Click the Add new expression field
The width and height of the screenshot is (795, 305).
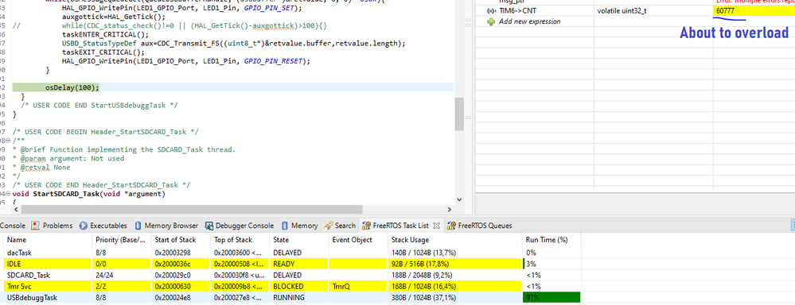pos(530,21)
